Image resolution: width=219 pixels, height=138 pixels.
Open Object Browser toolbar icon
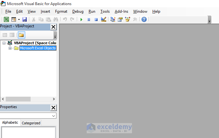pyautogui.click(x=128, y=19)
